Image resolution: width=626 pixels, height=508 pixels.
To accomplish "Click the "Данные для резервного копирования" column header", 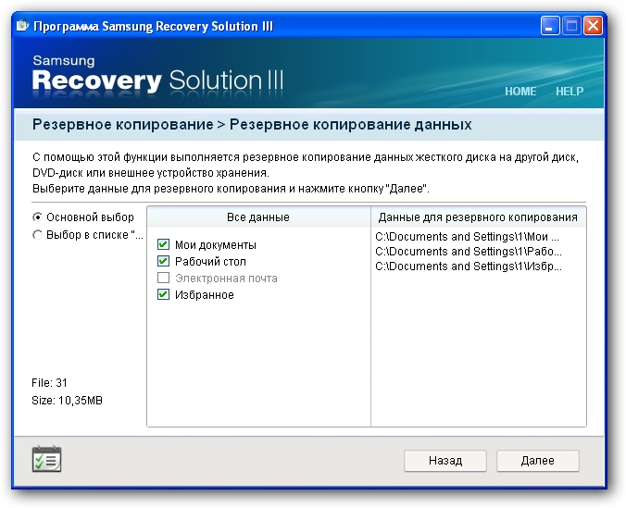I will coord(478,217).
